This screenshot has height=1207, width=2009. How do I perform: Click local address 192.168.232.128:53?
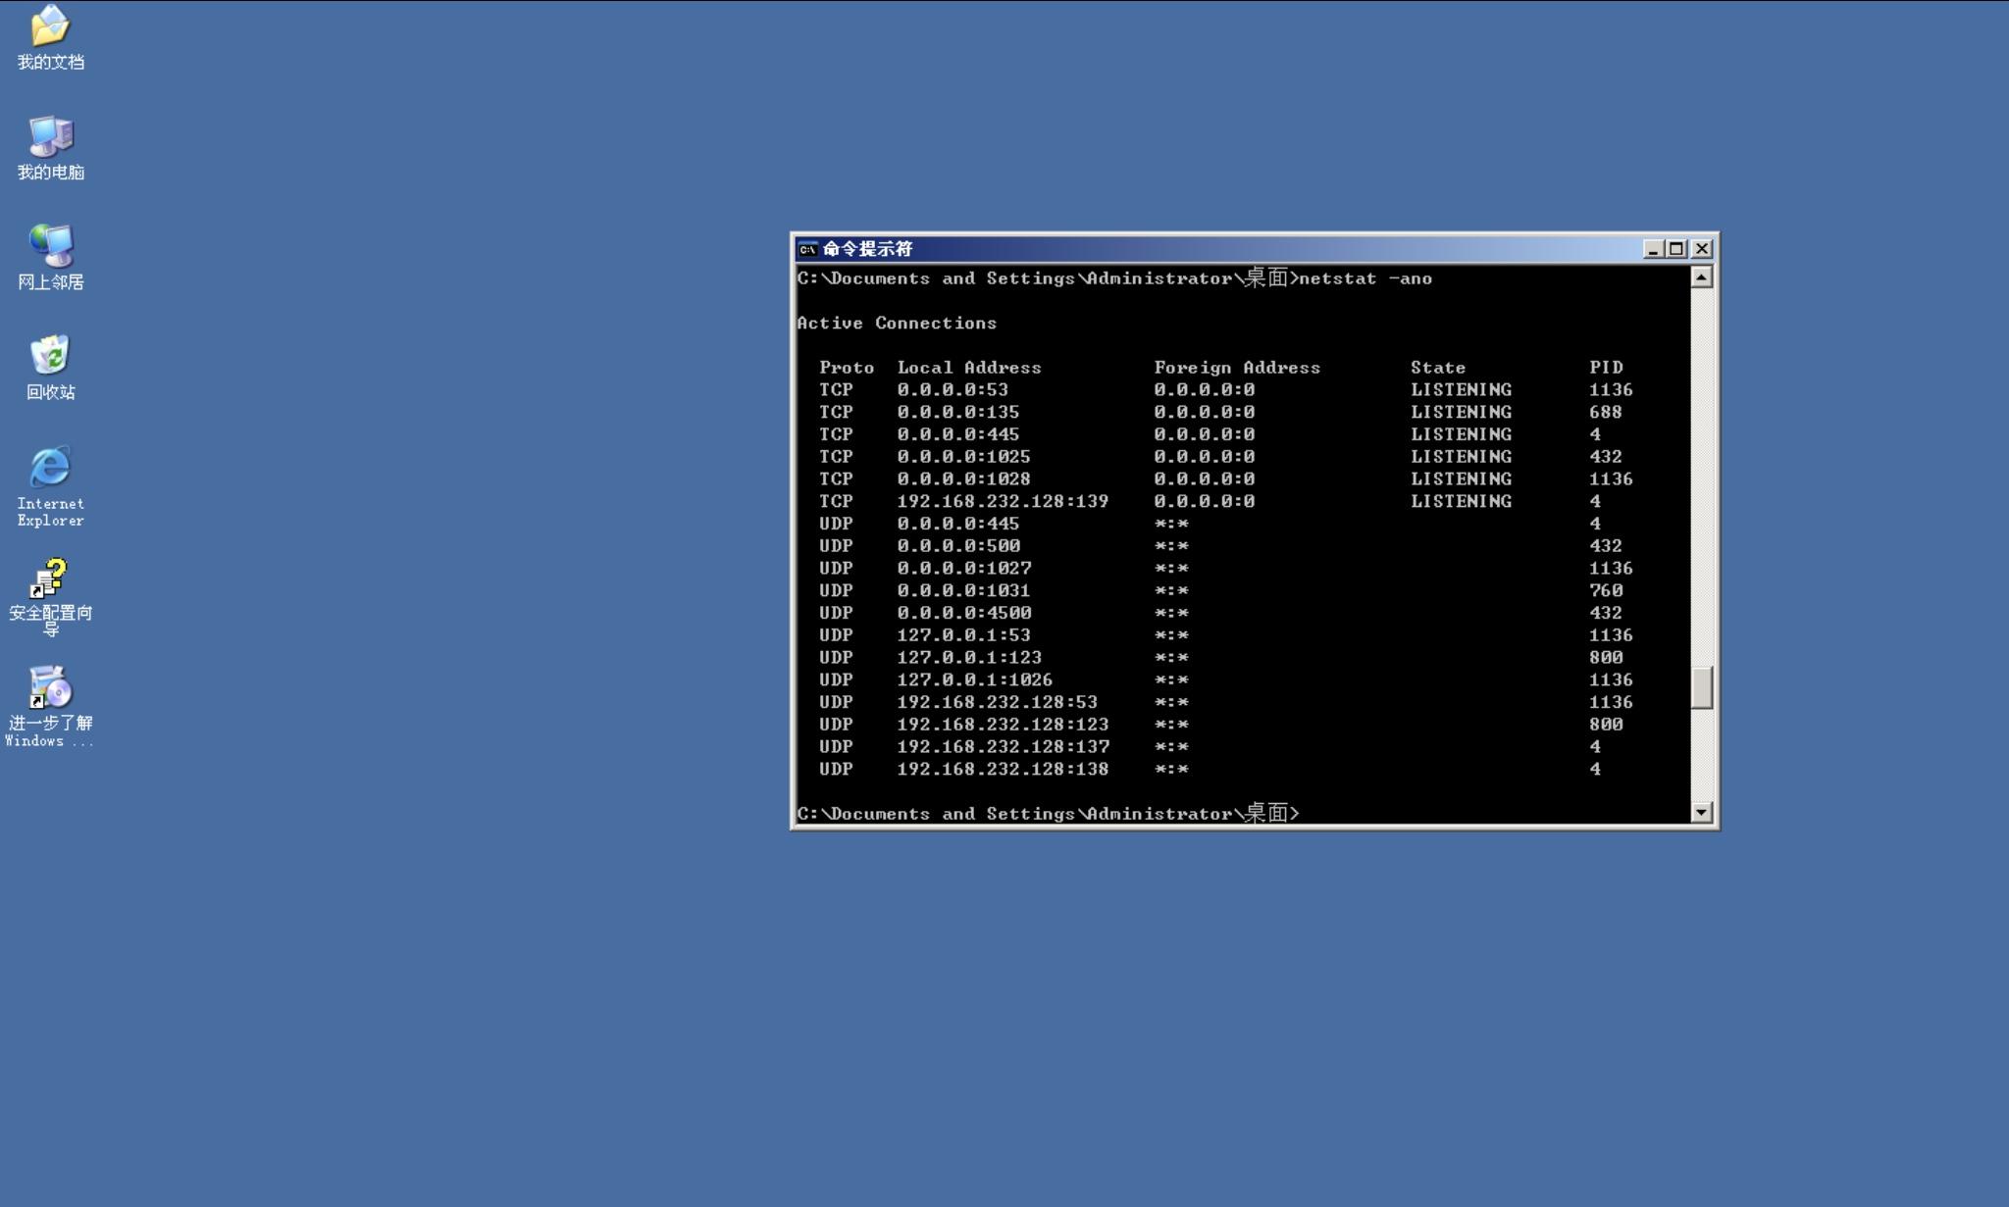click(998, 703)
